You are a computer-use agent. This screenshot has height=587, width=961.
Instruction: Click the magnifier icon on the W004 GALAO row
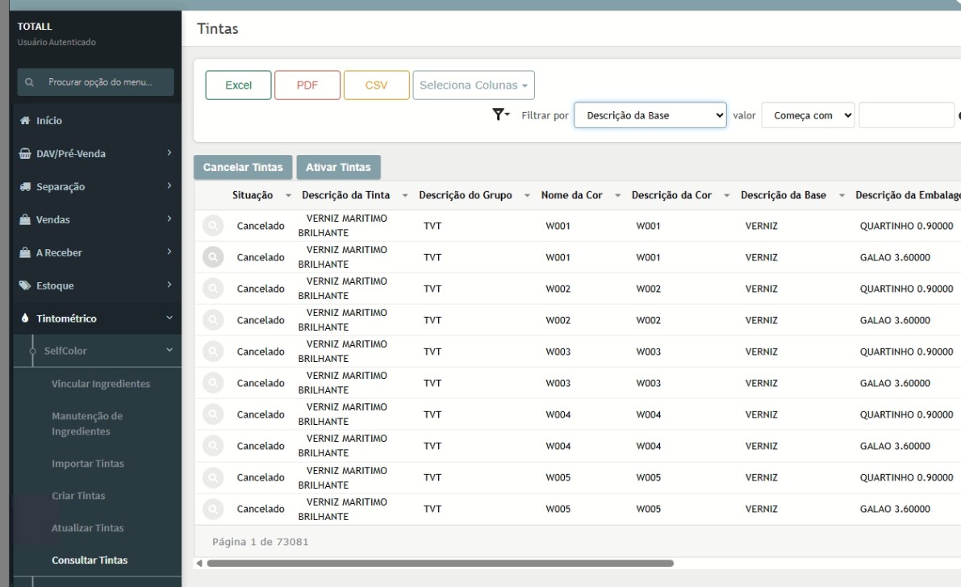(213, 446)
